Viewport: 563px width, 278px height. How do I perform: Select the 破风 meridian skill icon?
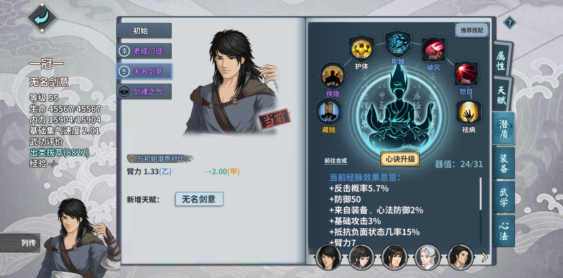click(433, 50)
